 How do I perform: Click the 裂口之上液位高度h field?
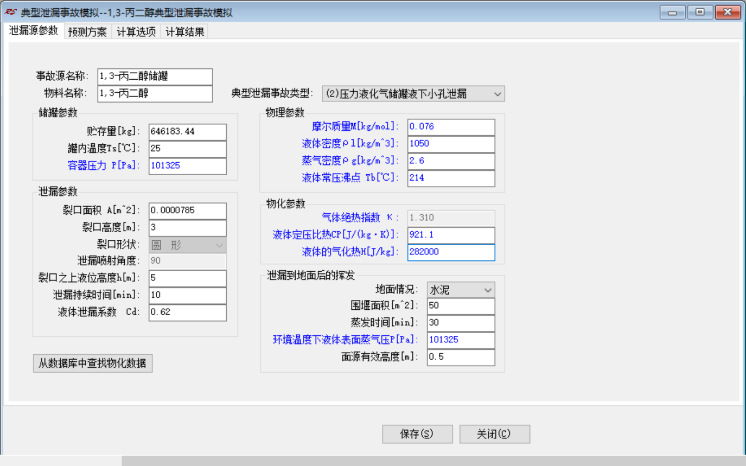[x=188, y=278]
